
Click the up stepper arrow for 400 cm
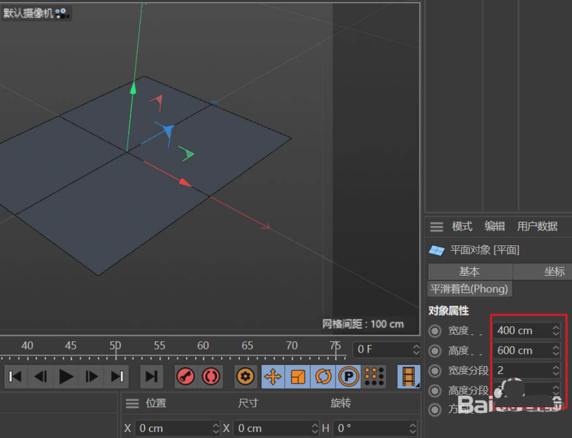coord(556,327)
